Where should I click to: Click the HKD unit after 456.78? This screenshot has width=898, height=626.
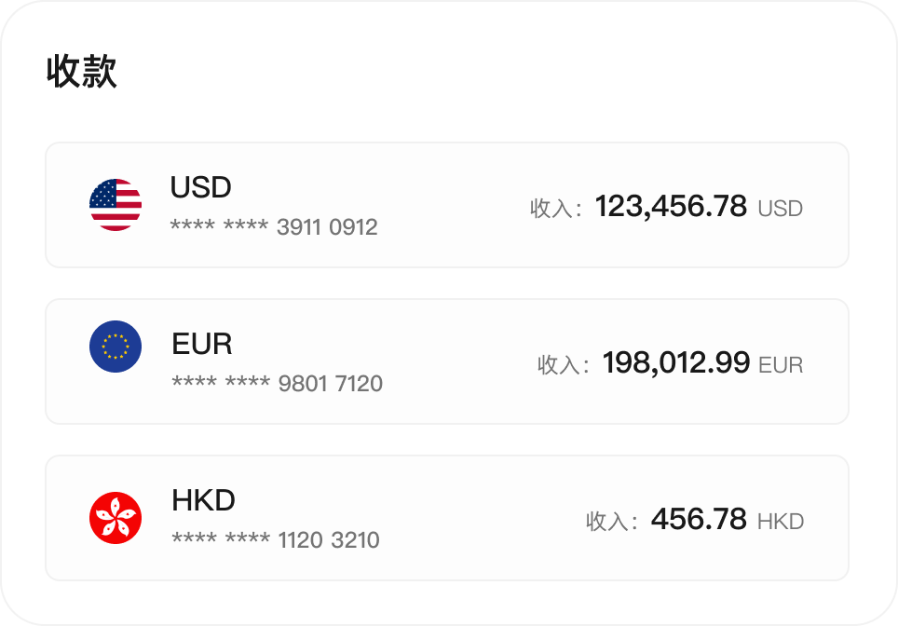tap(781, 522)
